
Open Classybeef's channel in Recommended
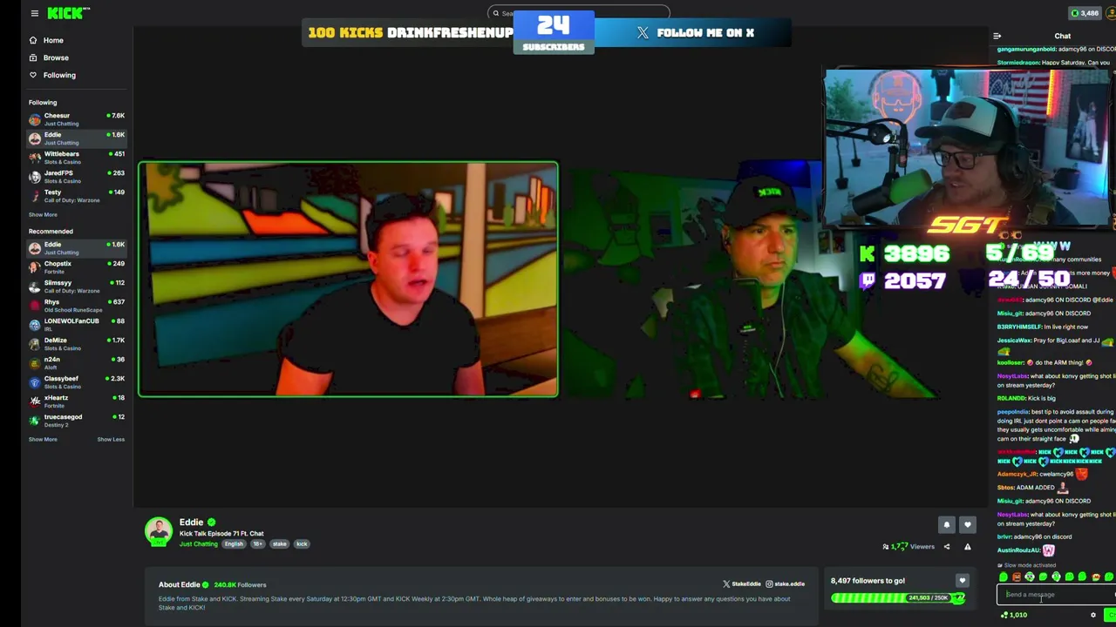(x=77, y=382)
